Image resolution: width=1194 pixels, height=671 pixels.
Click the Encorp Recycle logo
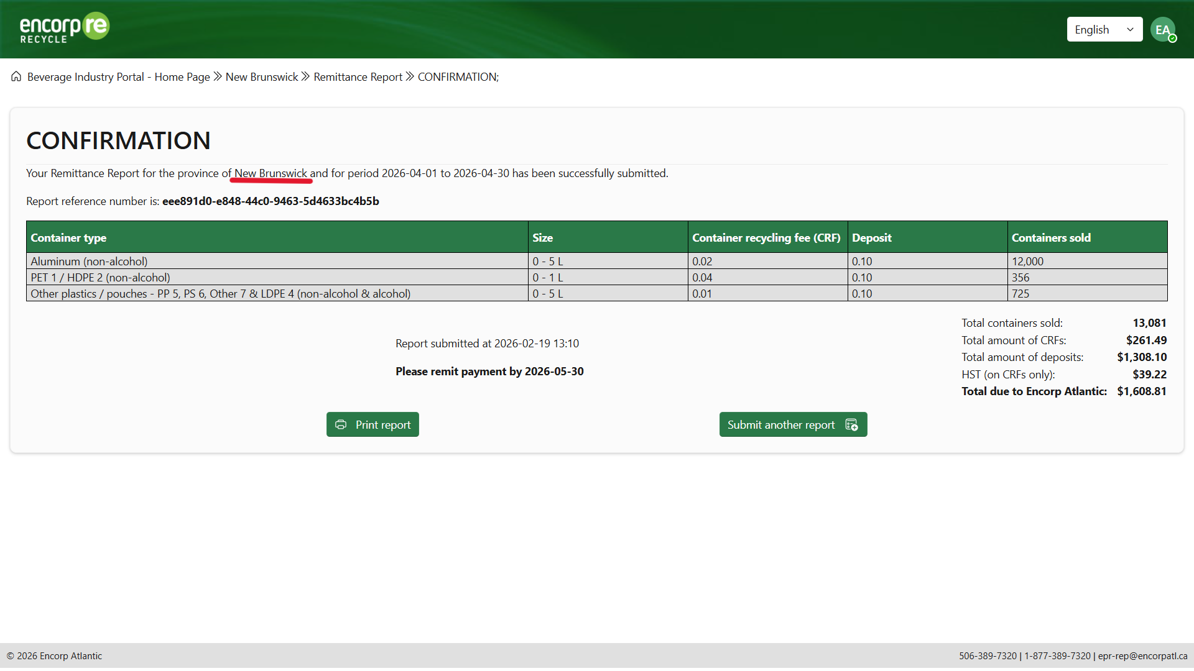[65, 28]
